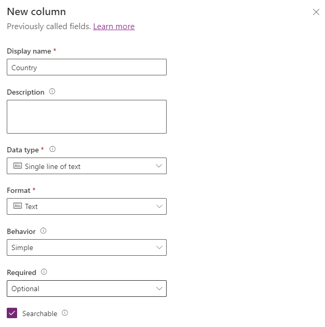
Task: Click the Abc icon beside Single line of text
Action: point(18,166)
